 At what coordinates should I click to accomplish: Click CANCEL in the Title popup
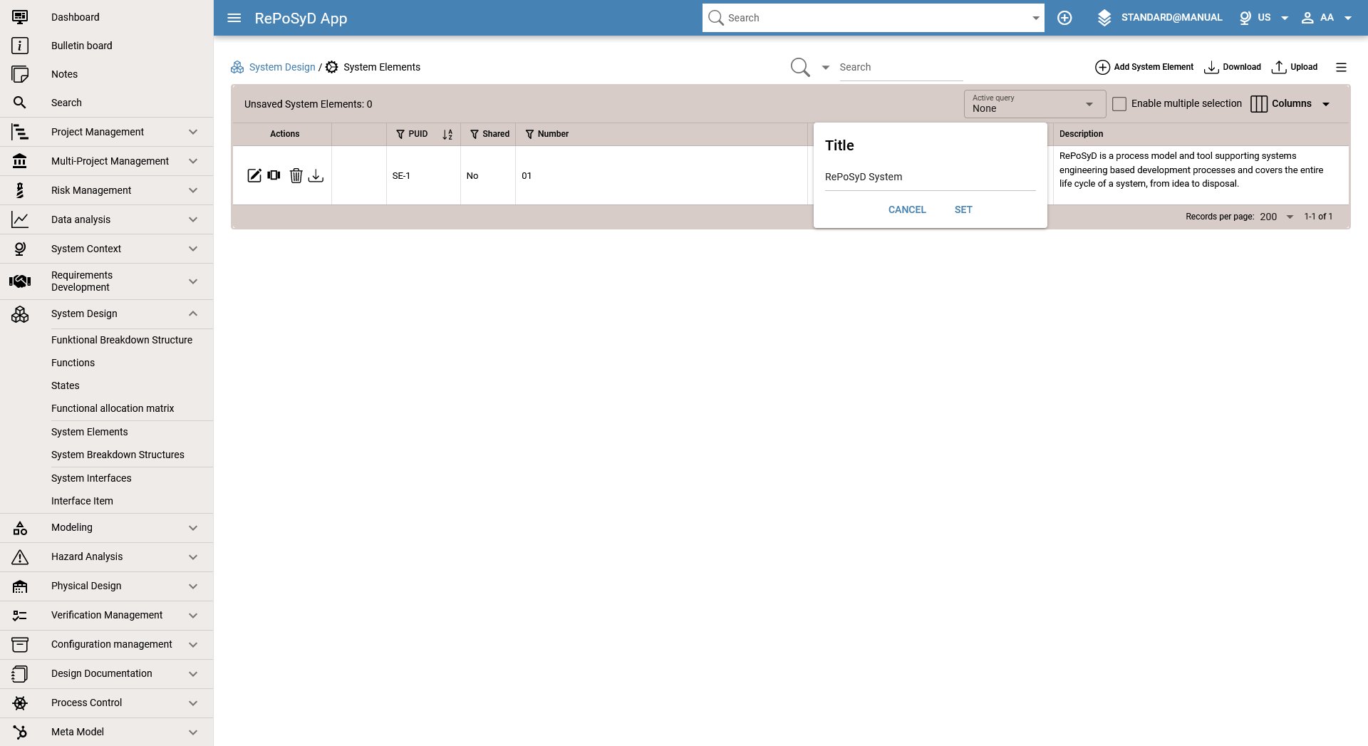[907, 209]
